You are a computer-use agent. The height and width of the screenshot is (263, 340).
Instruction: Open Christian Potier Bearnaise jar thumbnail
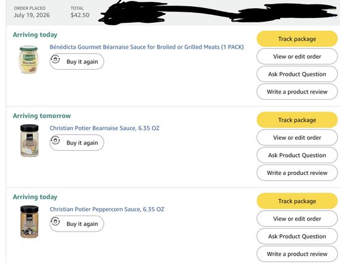coord(29,140)
